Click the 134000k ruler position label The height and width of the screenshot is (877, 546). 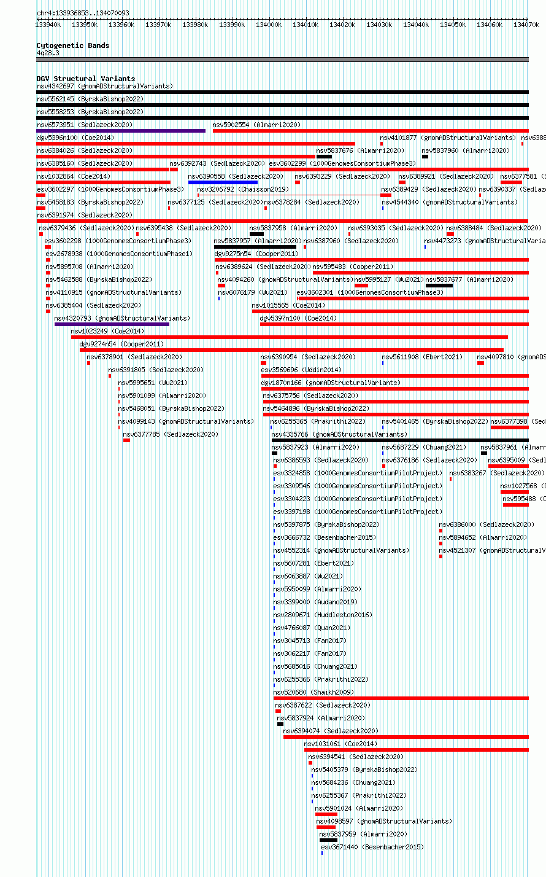pyautogui.click(x=269, y=25)
